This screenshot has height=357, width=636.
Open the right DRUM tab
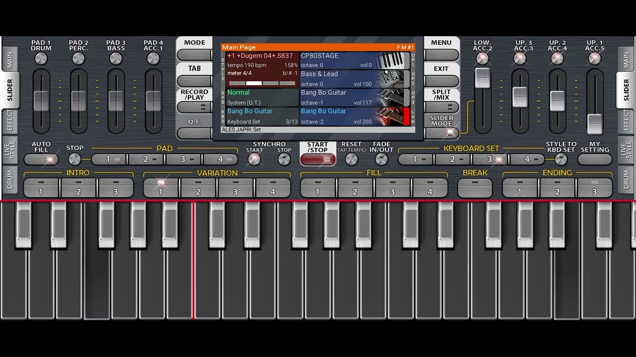(626, 179)
